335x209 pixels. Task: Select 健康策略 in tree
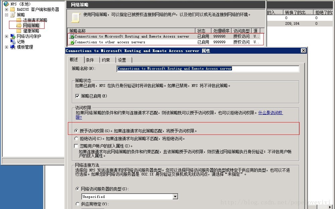(31, 31)
